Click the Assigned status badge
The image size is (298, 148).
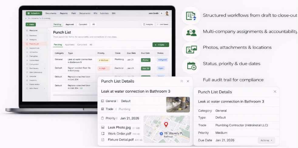(x=162, y=60)
